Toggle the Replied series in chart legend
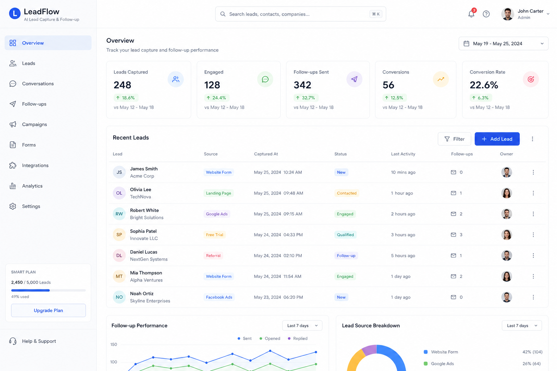This screenshot has height=371, width=557. click(297, 338)
